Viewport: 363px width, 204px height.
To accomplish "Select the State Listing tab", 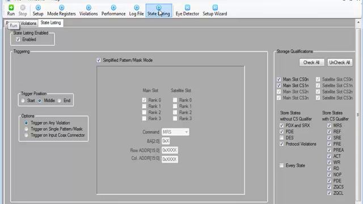I will coord(50,23).
